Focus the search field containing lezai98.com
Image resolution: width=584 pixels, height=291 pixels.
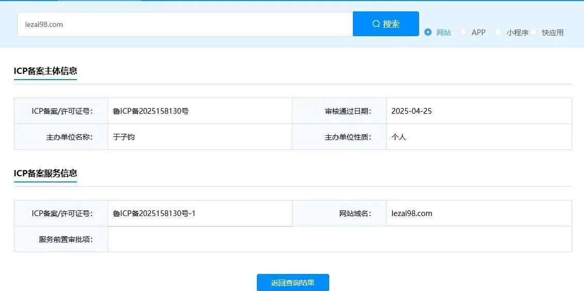(x=185, y=24)
